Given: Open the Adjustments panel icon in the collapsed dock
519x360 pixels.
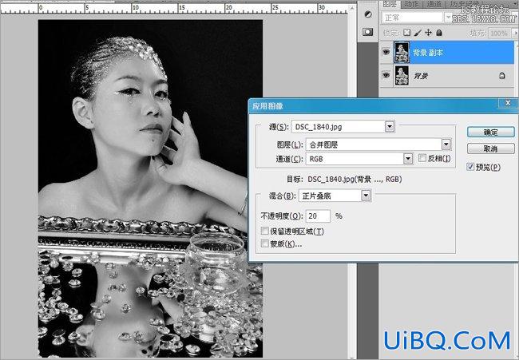Looking at the screenshot, I should [367, 14].
